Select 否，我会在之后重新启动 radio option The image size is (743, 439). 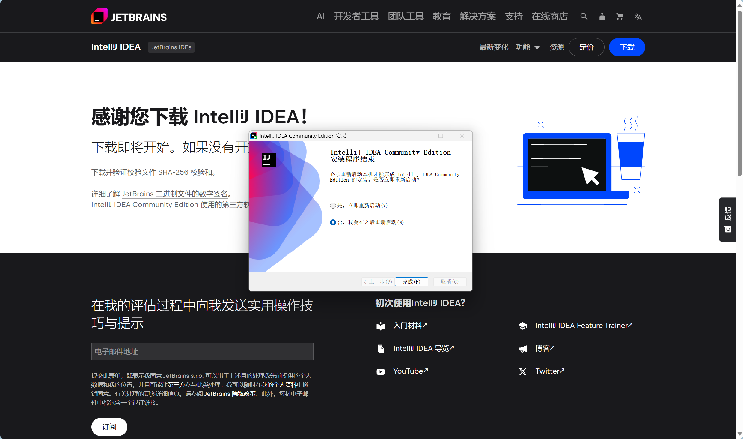[333, 222]
